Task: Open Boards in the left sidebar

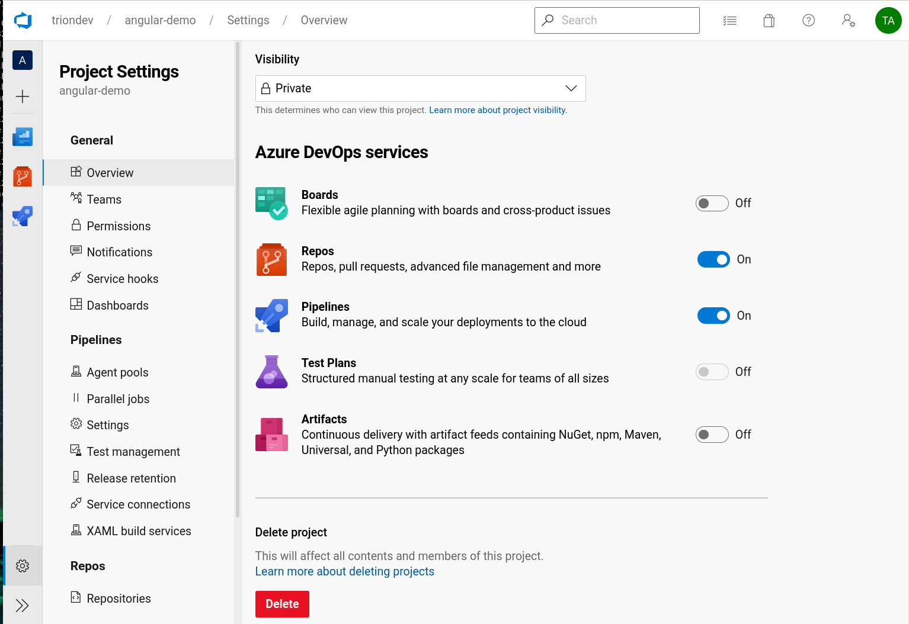Action: tap(23, 137)
